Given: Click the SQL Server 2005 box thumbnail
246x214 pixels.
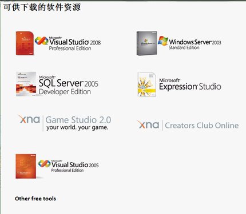Looking at the screenshot, I should 26,84.
